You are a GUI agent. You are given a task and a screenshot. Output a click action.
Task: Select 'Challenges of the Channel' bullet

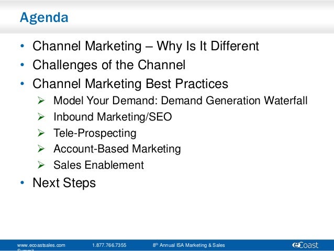(x=109, y=65)
